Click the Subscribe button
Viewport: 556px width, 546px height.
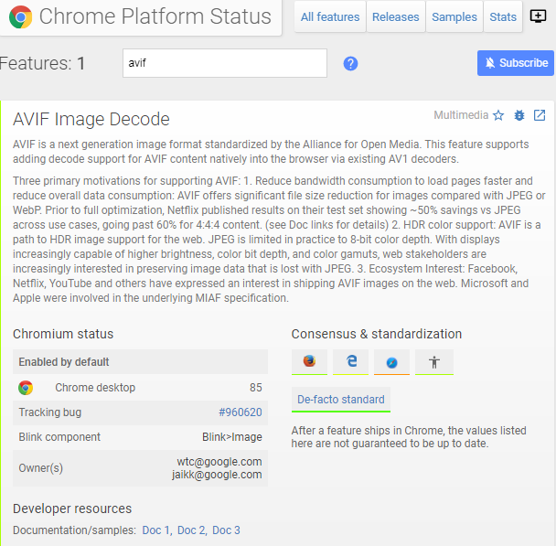(516, 63)
